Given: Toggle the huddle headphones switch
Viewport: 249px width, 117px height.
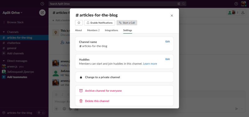Looking at the screenshot, I should pos(41,113).
